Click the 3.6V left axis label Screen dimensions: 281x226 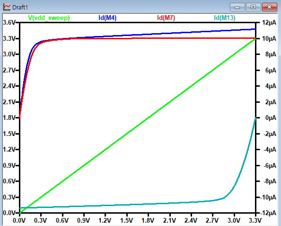[x=9, y=22]
